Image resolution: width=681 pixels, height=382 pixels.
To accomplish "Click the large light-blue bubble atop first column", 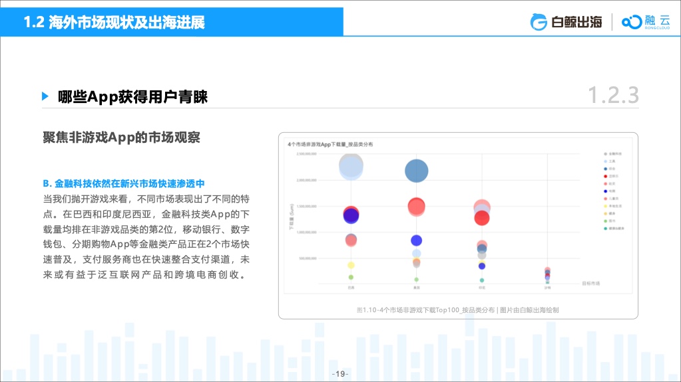I will tap(351, 168).
